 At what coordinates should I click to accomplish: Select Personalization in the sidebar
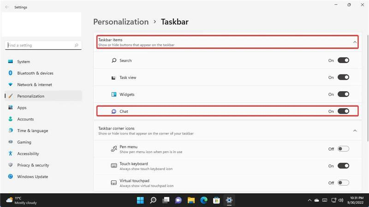click(43, 96)
